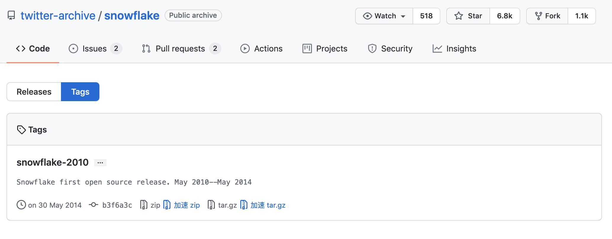Download the plain zip archive
This screenshot has height=239, width=612.
tap(155, 205)
